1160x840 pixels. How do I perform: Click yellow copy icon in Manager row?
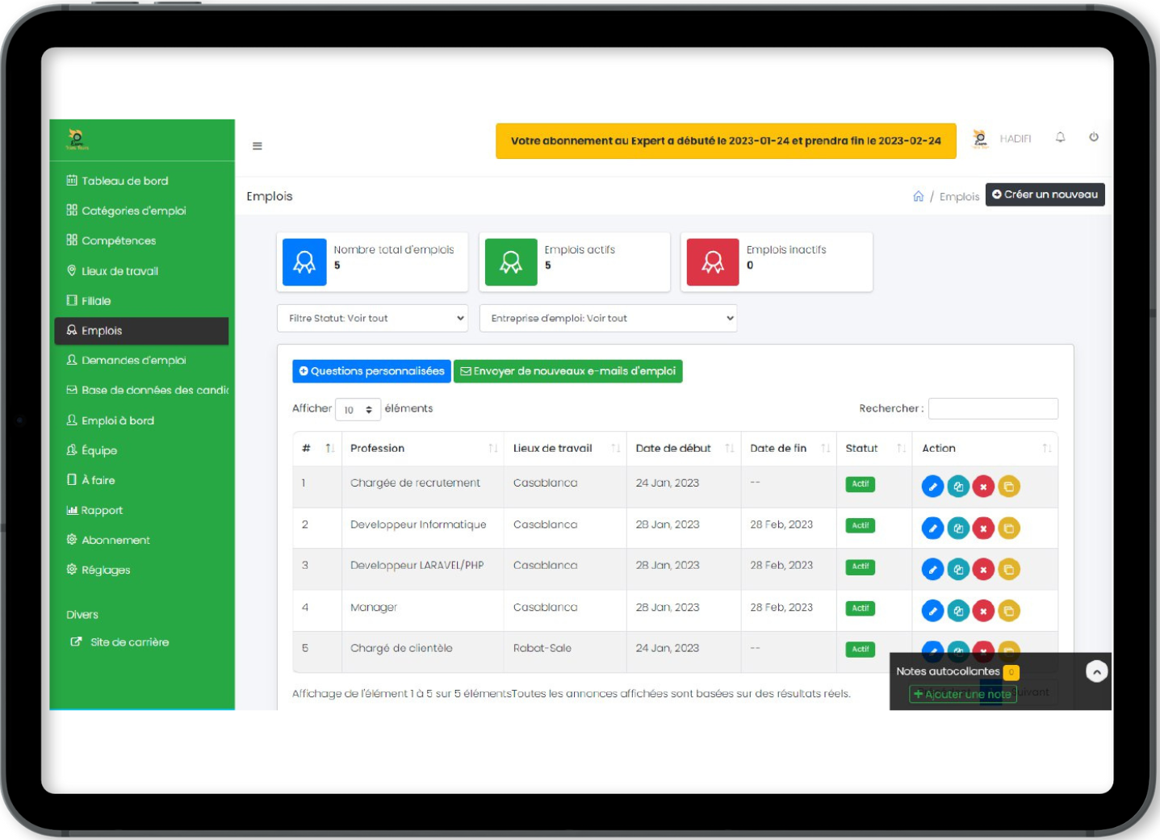(x=1008, y=611)
